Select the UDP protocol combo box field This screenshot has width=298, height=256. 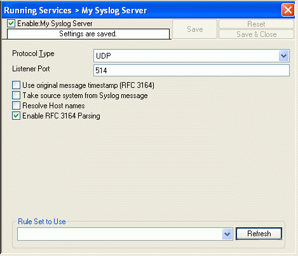click(191, 56)
